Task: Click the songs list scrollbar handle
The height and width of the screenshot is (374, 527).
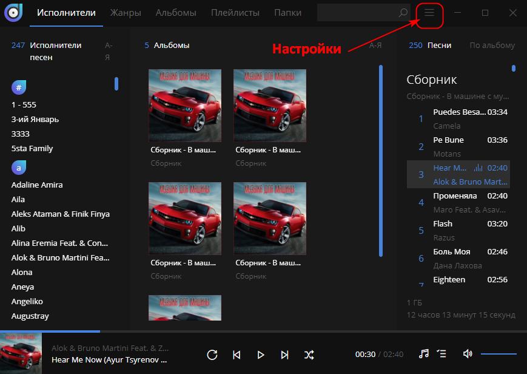Action: click(514, 69)
